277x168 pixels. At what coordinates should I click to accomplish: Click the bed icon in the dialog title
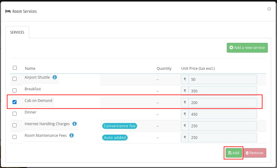click(x=8, y=11)
